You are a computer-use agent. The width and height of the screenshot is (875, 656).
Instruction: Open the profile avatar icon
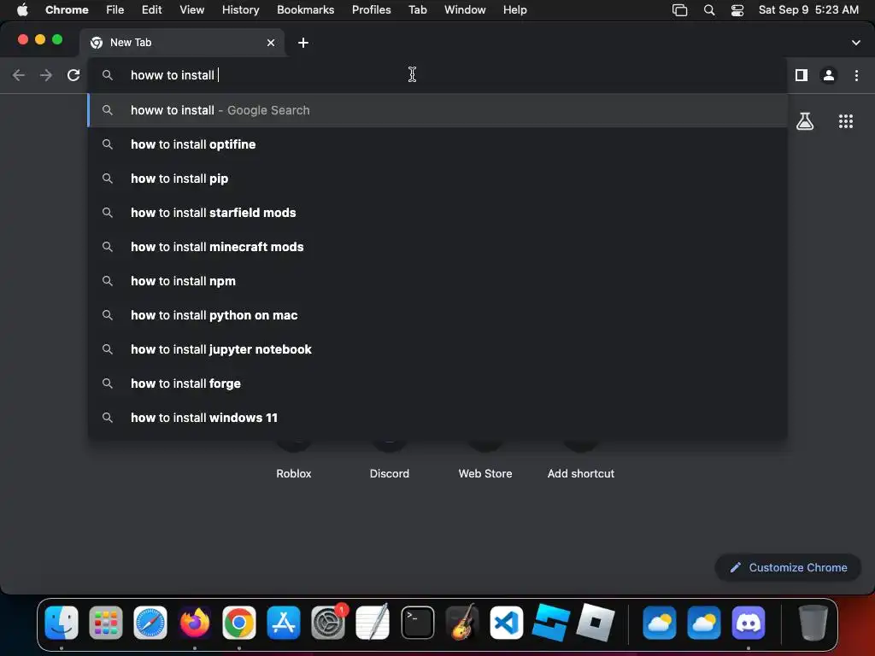(829, 75)
